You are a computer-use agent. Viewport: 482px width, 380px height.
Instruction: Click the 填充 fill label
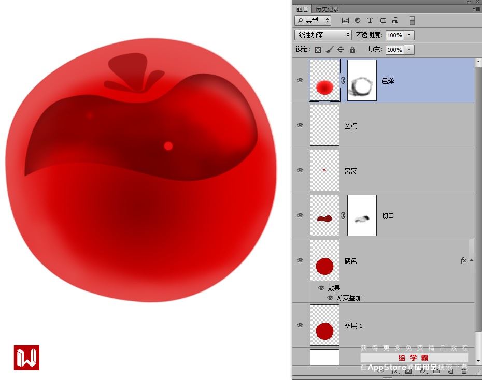pos(375,49)
